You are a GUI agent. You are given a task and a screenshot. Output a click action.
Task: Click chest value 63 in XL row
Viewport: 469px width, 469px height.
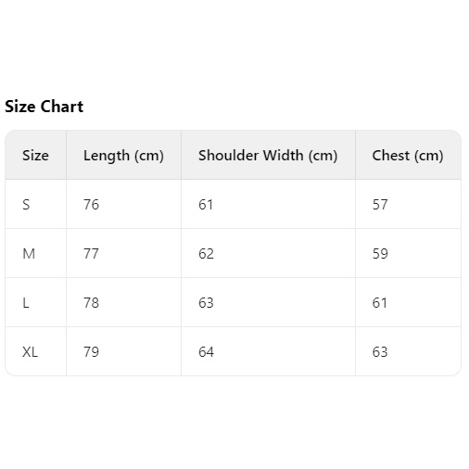[x=380, y=352]
